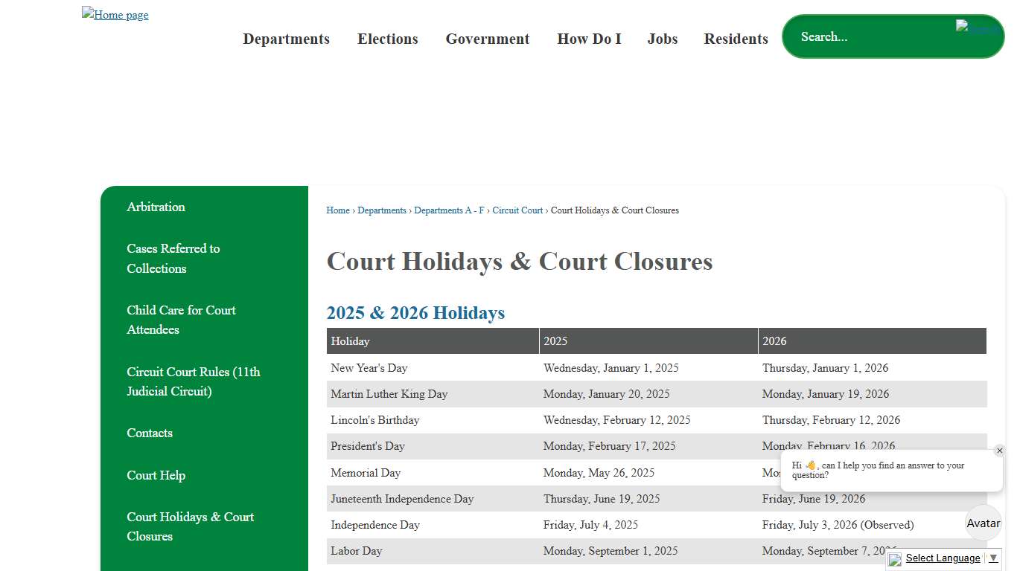Expand the Residents navigation dropdown
The image size is (1017, 571).
736,39
